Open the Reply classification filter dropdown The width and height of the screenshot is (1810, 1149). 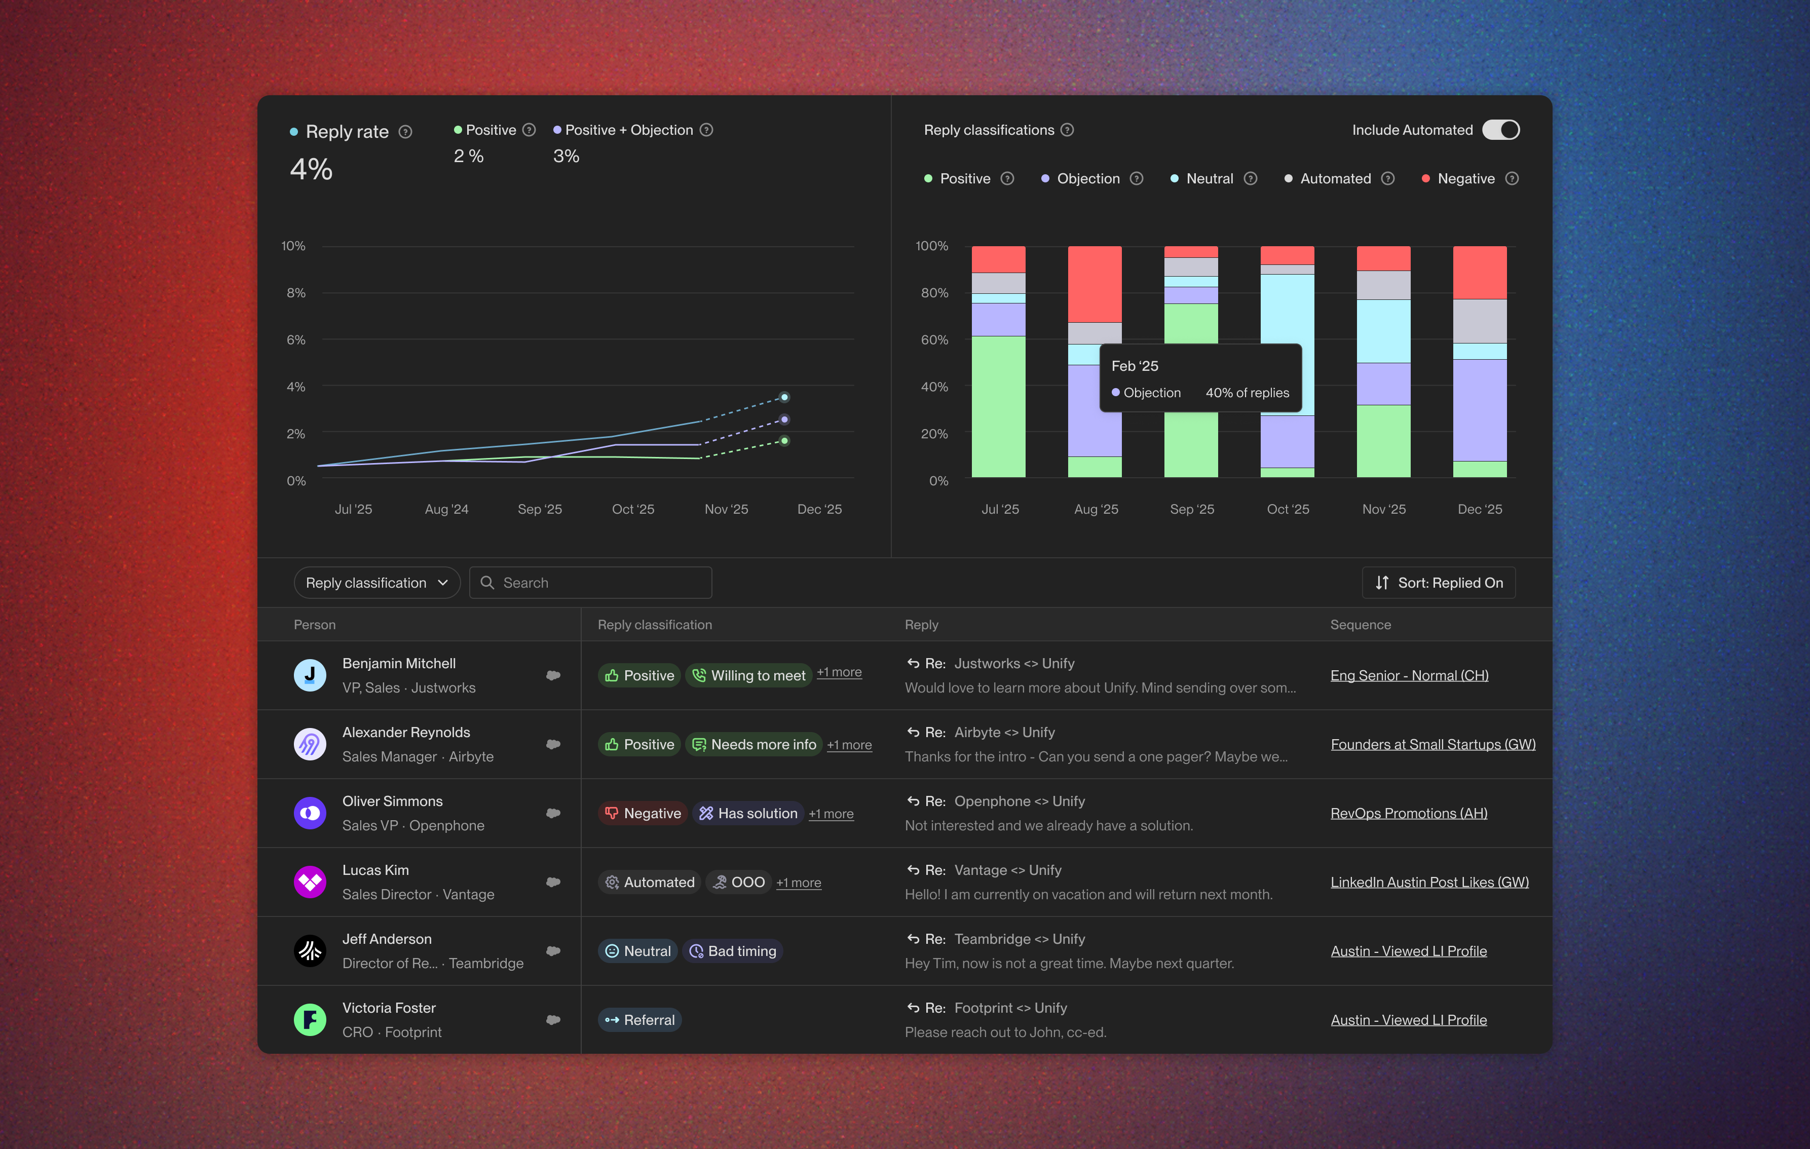(x=376, y=583)
